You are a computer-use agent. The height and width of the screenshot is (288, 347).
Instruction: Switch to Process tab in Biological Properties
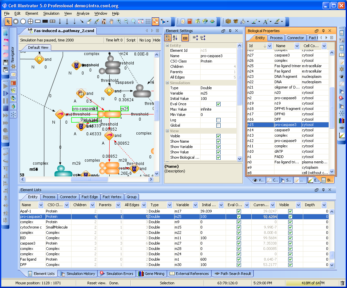(276, 38)
